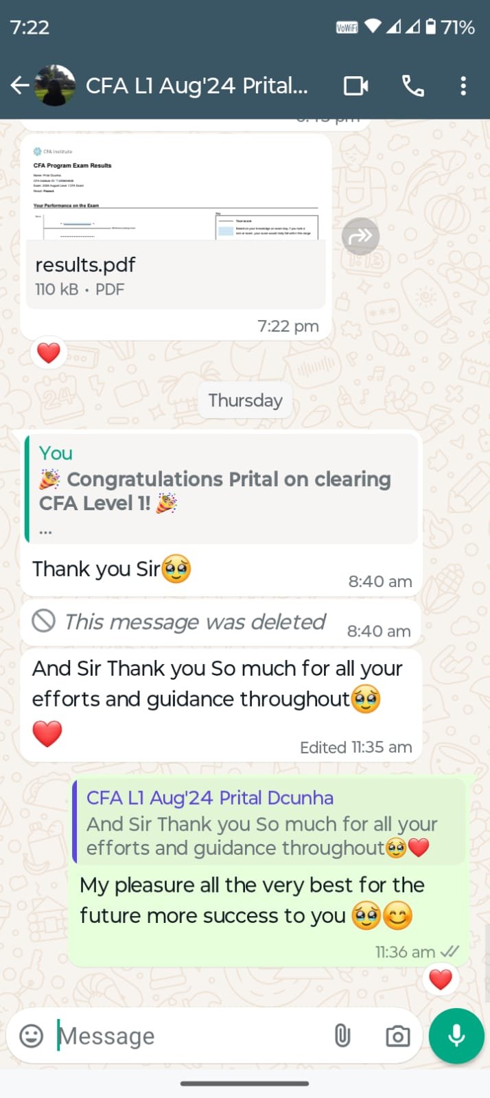Image resolution: width=490 pixels, height=1098 pixels.
Task: Open the attachment paperclip menu
Action: click(x=342, y=1036)
